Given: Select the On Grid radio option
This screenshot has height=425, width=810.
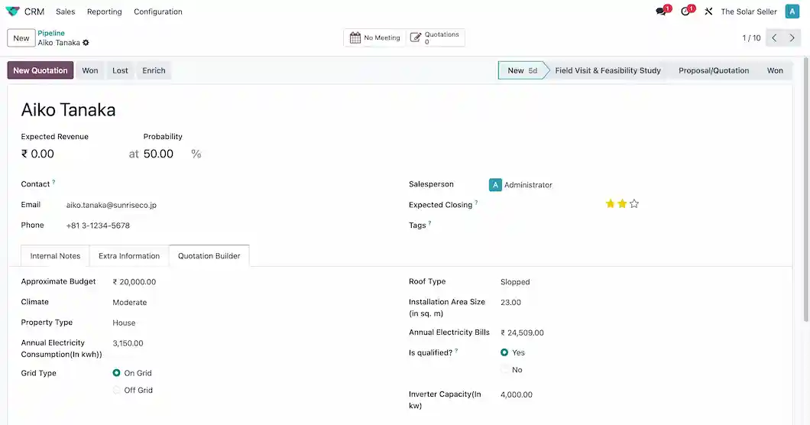Looking at the screenshot, I should coord(117,373).
